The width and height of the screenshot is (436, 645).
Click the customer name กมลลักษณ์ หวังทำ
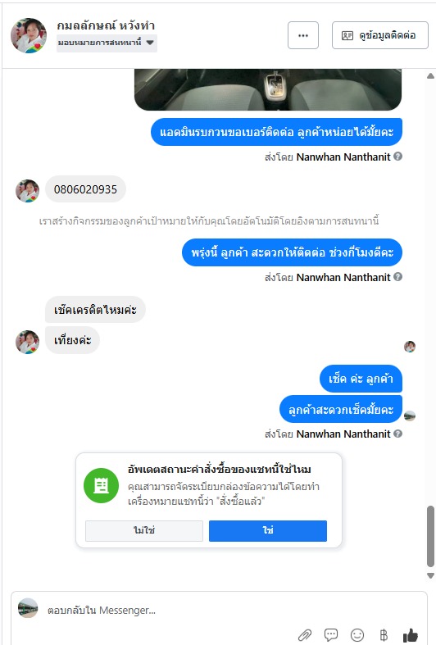(106, 25)
